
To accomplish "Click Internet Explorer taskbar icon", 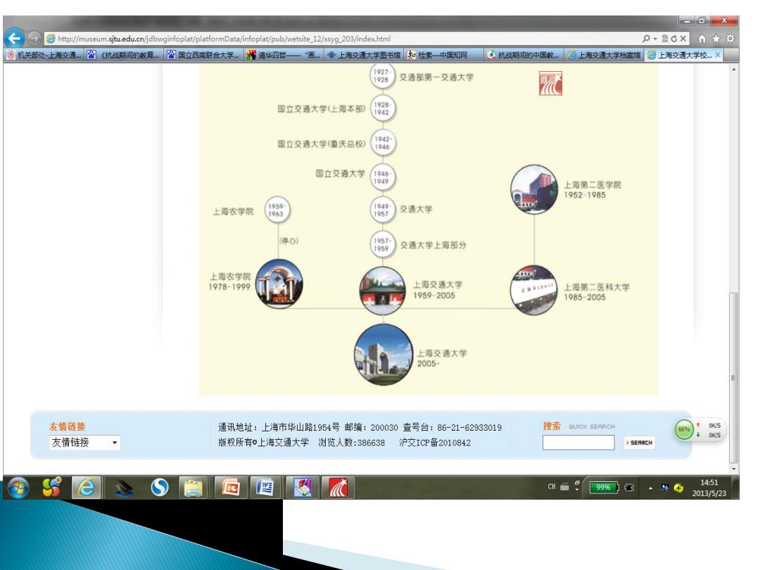I will click(x=87, y=487).
